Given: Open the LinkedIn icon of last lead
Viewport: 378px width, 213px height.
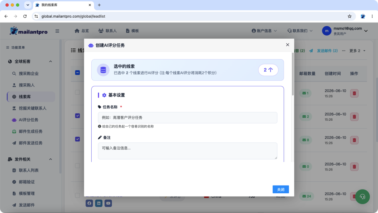Looking at the screenshot, I should pos(99,203).
